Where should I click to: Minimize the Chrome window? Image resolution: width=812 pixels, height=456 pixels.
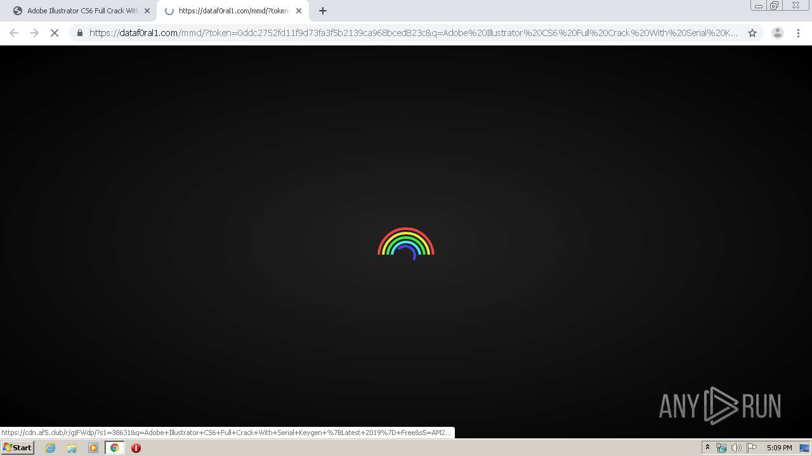coord(759,6)
